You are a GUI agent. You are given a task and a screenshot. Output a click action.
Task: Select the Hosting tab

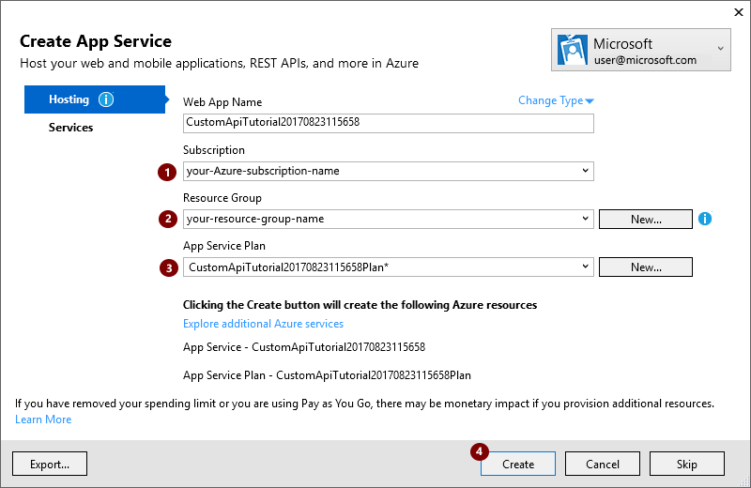point(95,99)
